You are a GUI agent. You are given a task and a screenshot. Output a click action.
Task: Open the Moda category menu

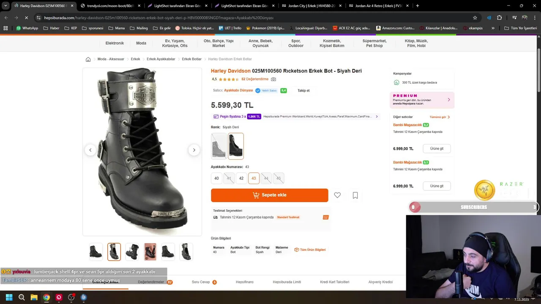(x=141, y=43)
